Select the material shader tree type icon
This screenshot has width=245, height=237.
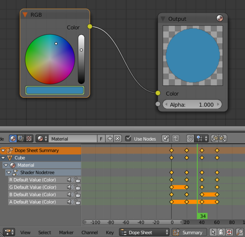point(13,139)
